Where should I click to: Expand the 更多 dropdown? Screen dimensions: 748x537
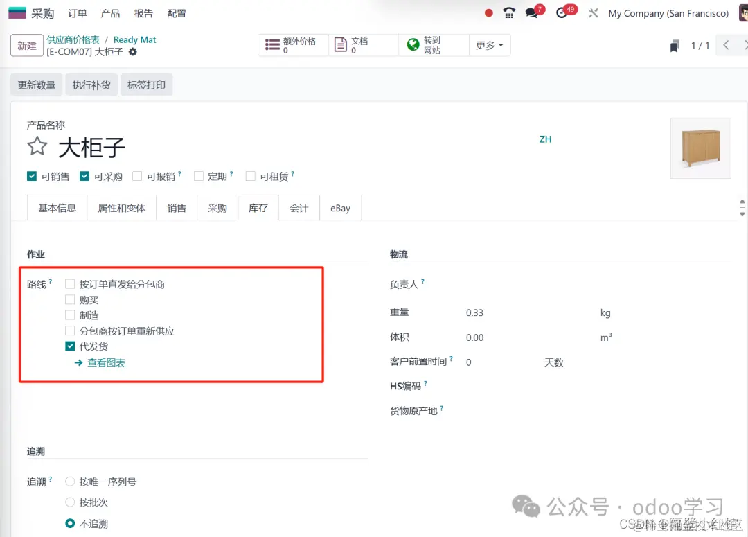[490, 45]
